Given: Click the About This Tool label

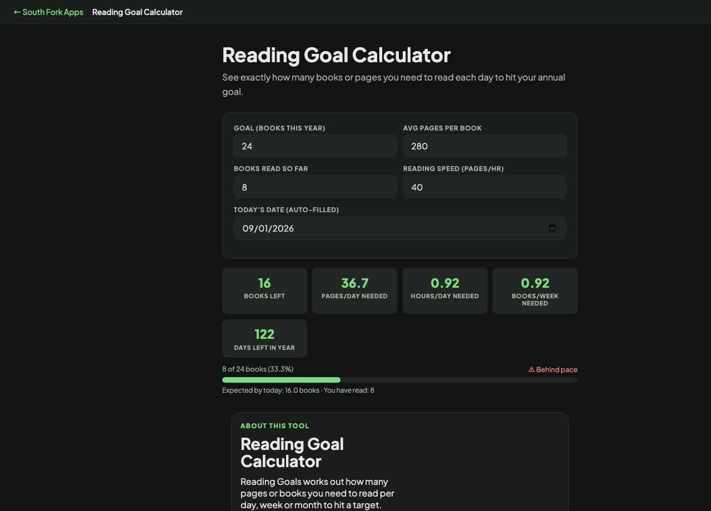Looking at the screenshot, I should point(275,426).
